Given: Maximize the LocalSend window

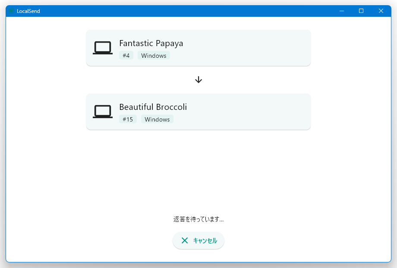Looking at the screenshot, I should [x=361, y=11].
